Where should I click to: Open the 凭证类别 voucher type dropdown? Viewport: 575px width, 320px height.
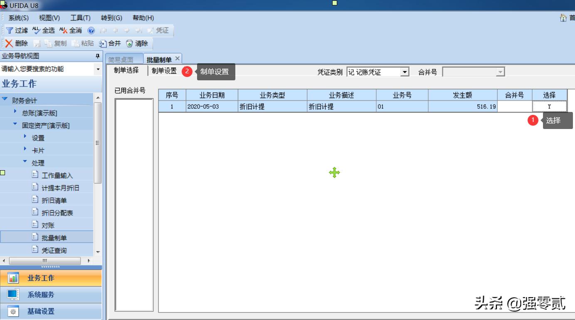(404, 71)
